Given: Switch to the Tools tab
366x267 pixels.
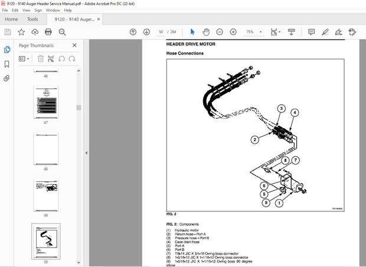Looking at the screenshot, I should (32, 19).
